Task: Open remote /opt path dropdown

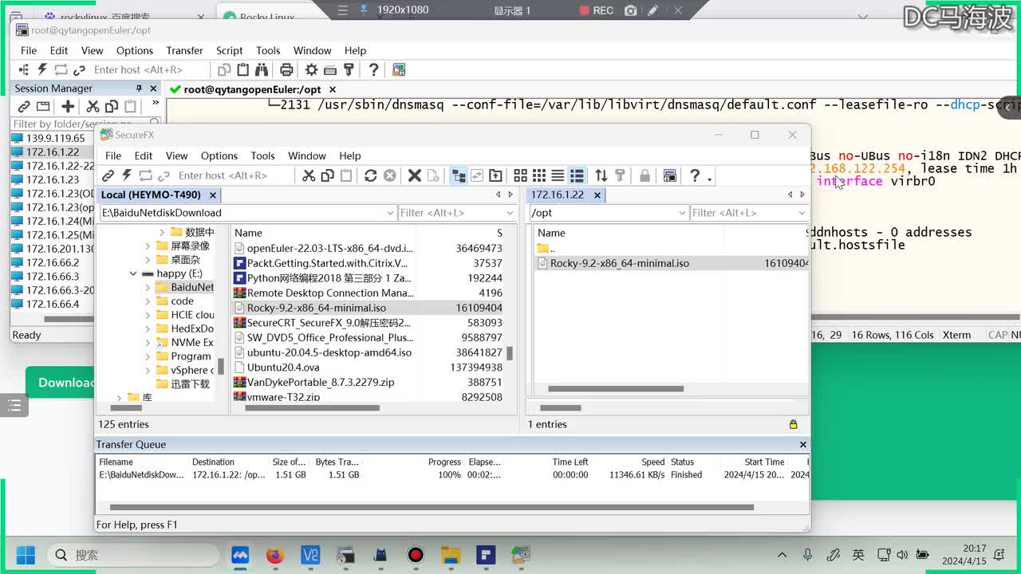Action: click(682, 213)
